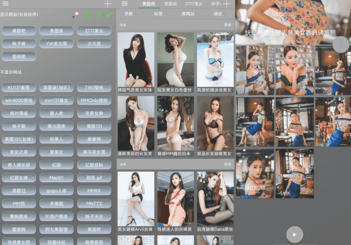The height and width of the screenshot is (245, 351).
Task: Open the hamburger menu in the middle panel
Action: pos(125,4)
